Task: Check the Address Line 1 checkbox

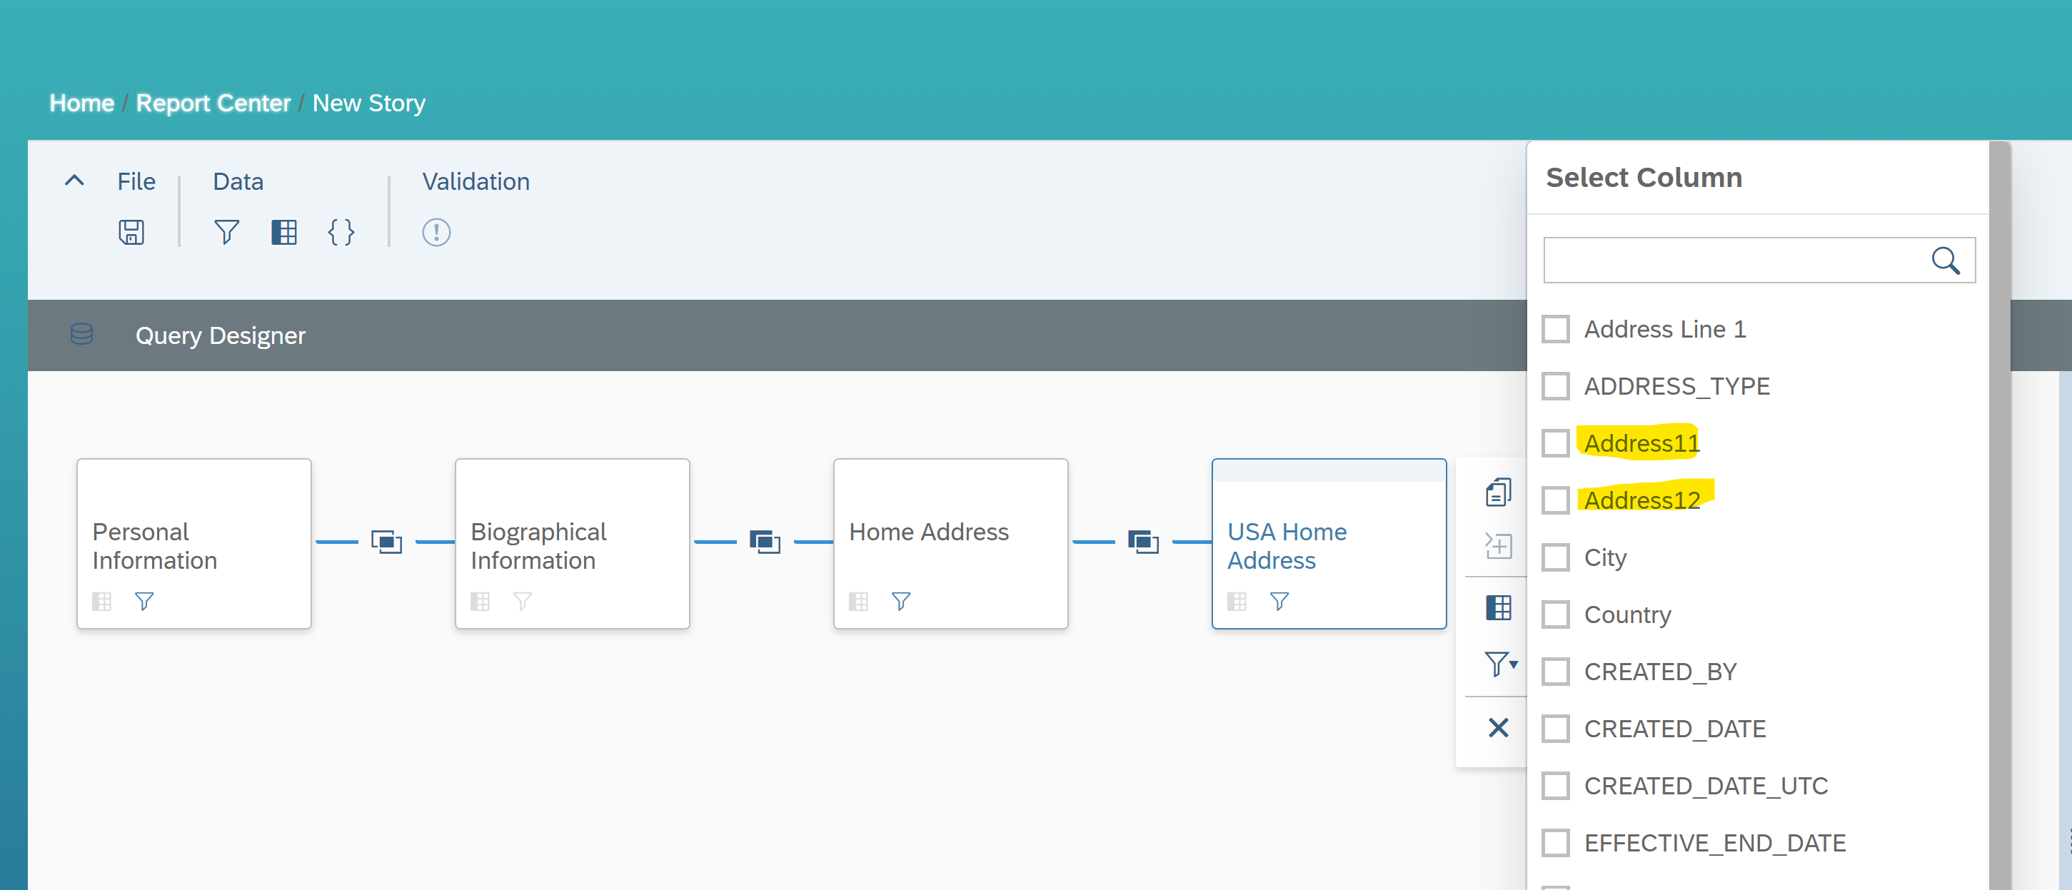Action: pos(1556,329)
